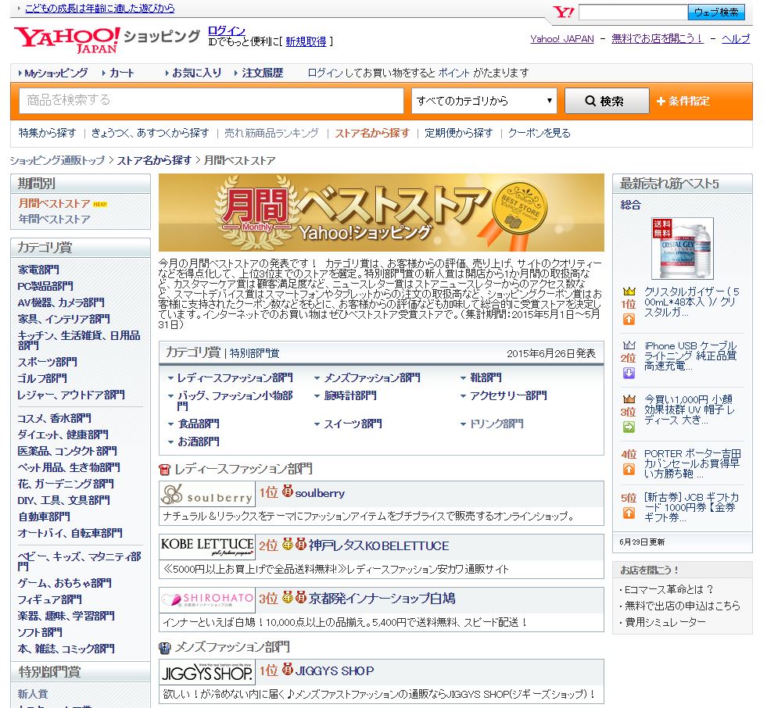Screen dimensions: 767x708
Task: Click the medal icon next to soulberry 1位
Action: point(288,491)
